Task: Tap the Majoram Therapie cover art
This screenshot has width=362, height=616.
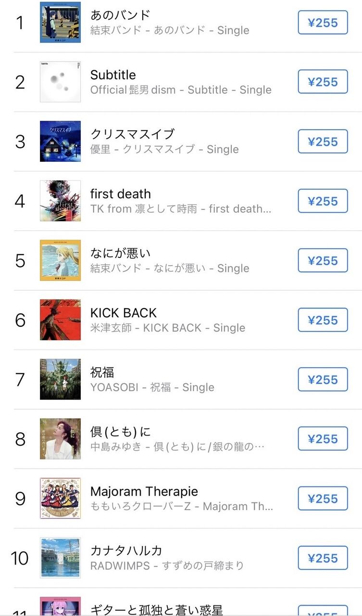Action: 60,498
